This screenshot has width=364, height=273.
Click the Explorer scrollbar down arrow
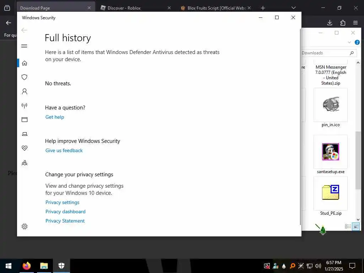(x=358, y=219)
